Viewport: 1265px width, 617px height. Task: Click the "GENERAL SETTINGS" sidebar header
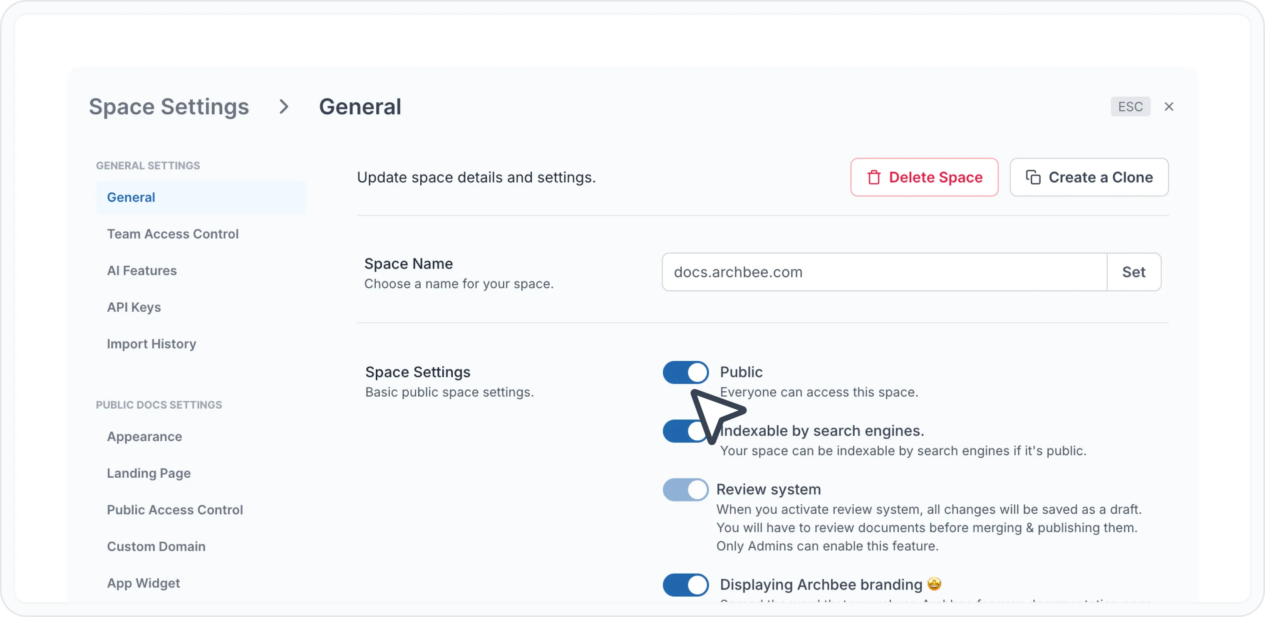click(x=148, y=166)
